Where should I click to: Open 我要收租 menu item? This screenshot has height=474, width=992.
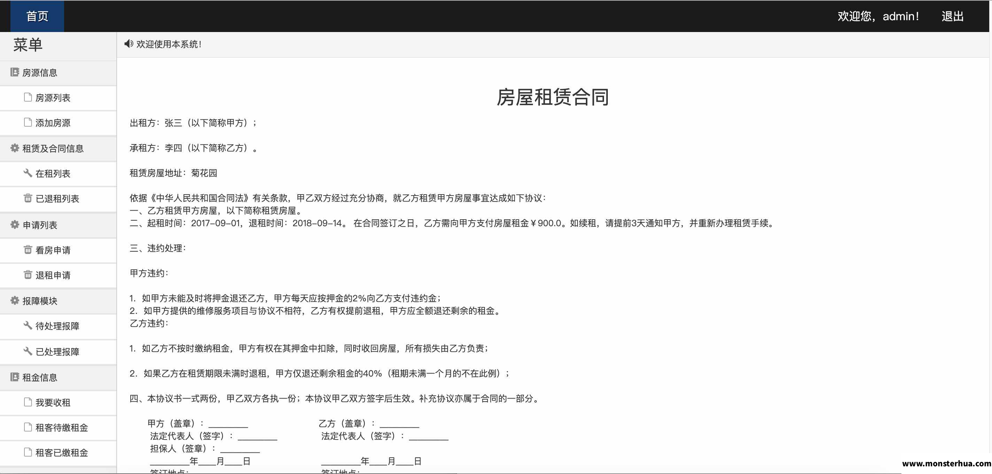tap(58, 403)
